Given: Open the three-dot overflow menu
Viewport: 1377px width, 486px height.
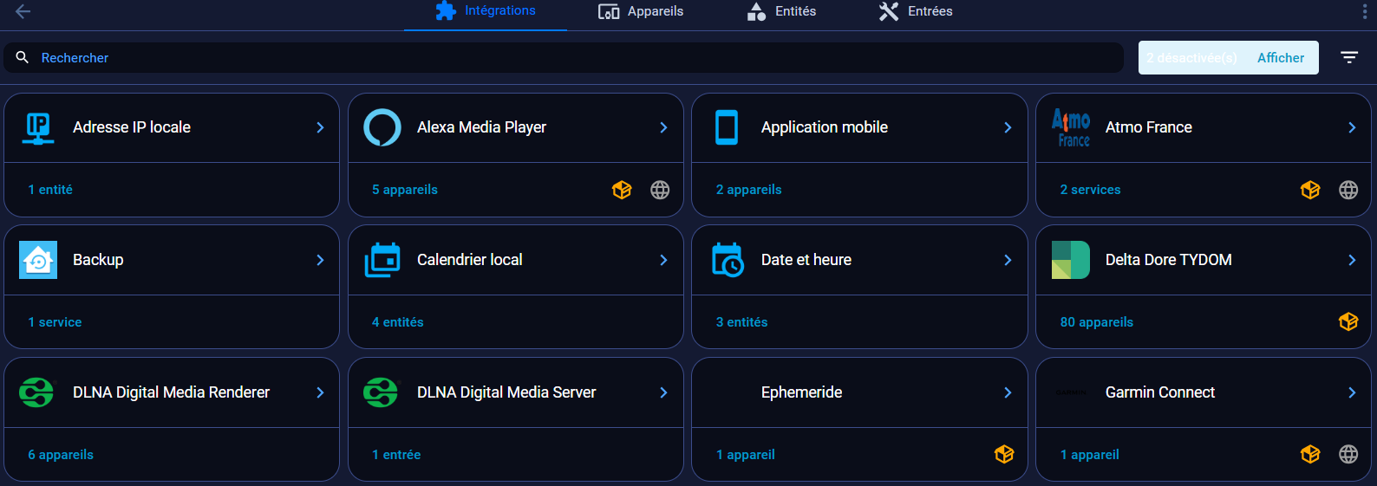Looking at the screenshot, I should [1364, 11].
